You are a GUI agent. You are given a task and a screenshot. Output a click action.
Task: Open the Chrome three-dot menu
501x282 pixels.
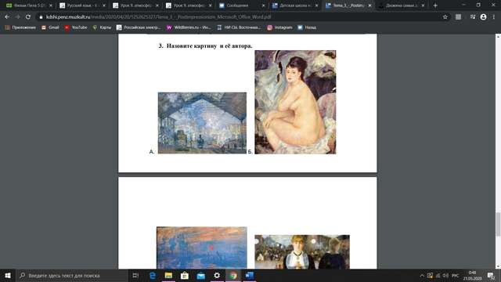494,17
